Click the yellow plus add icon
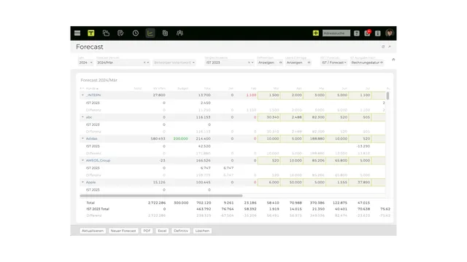This screenshot has height=262, width=467. pyautogui.click(x=316, y=33)
